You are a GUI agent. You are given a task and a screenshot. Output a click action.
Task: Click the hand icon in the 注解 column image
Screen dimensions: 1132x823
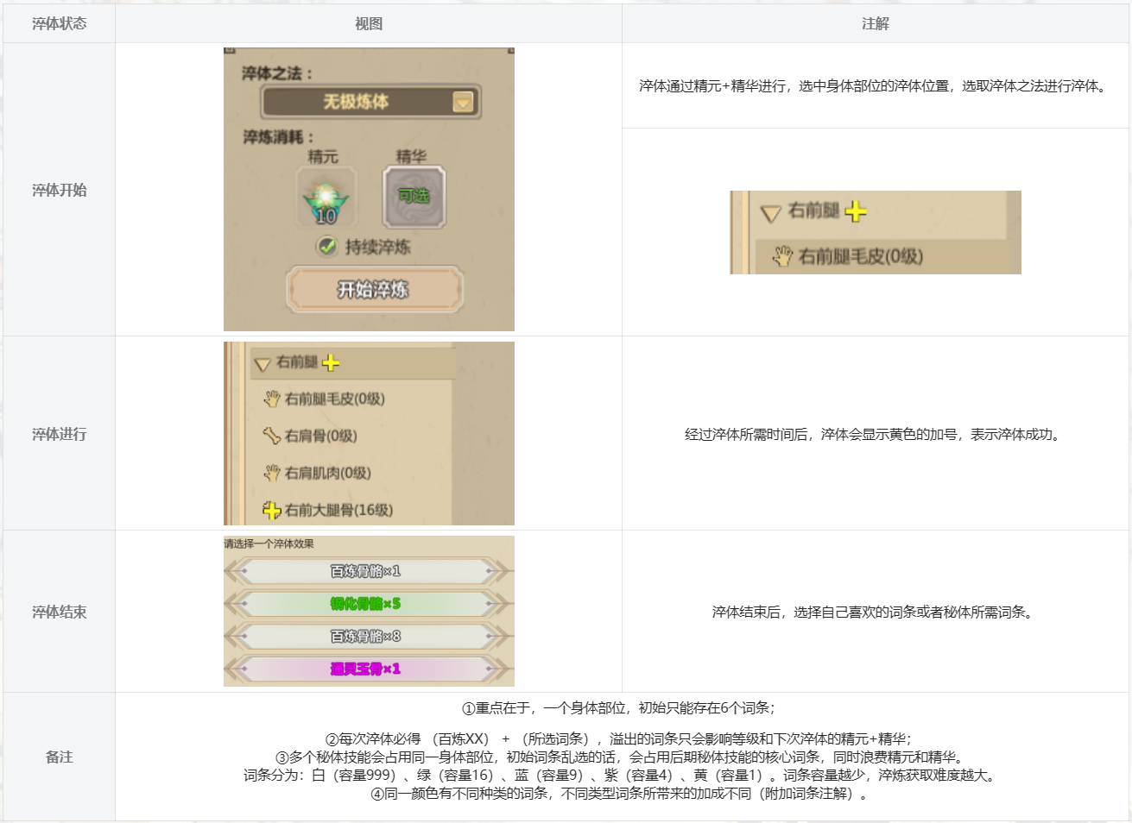click(782, 255)
